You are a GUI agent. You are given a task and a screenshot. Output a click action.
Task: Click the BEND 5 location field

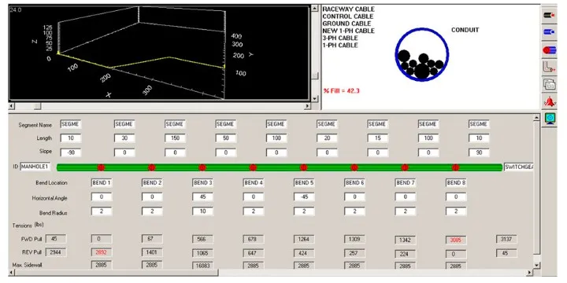[x=304, y=182]
